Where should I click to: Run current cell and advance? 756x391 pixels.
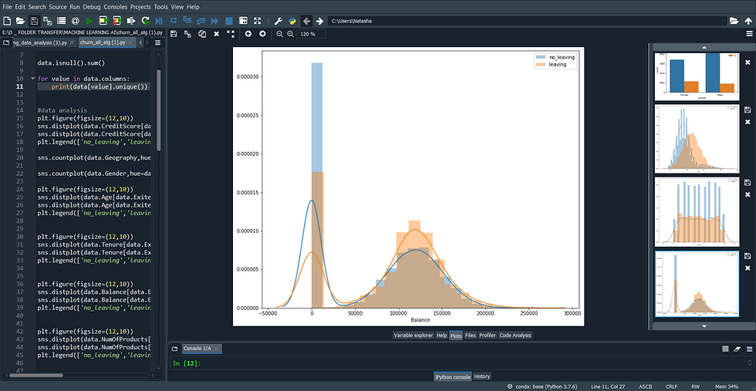pyautogui.click(x=117, y=21)
